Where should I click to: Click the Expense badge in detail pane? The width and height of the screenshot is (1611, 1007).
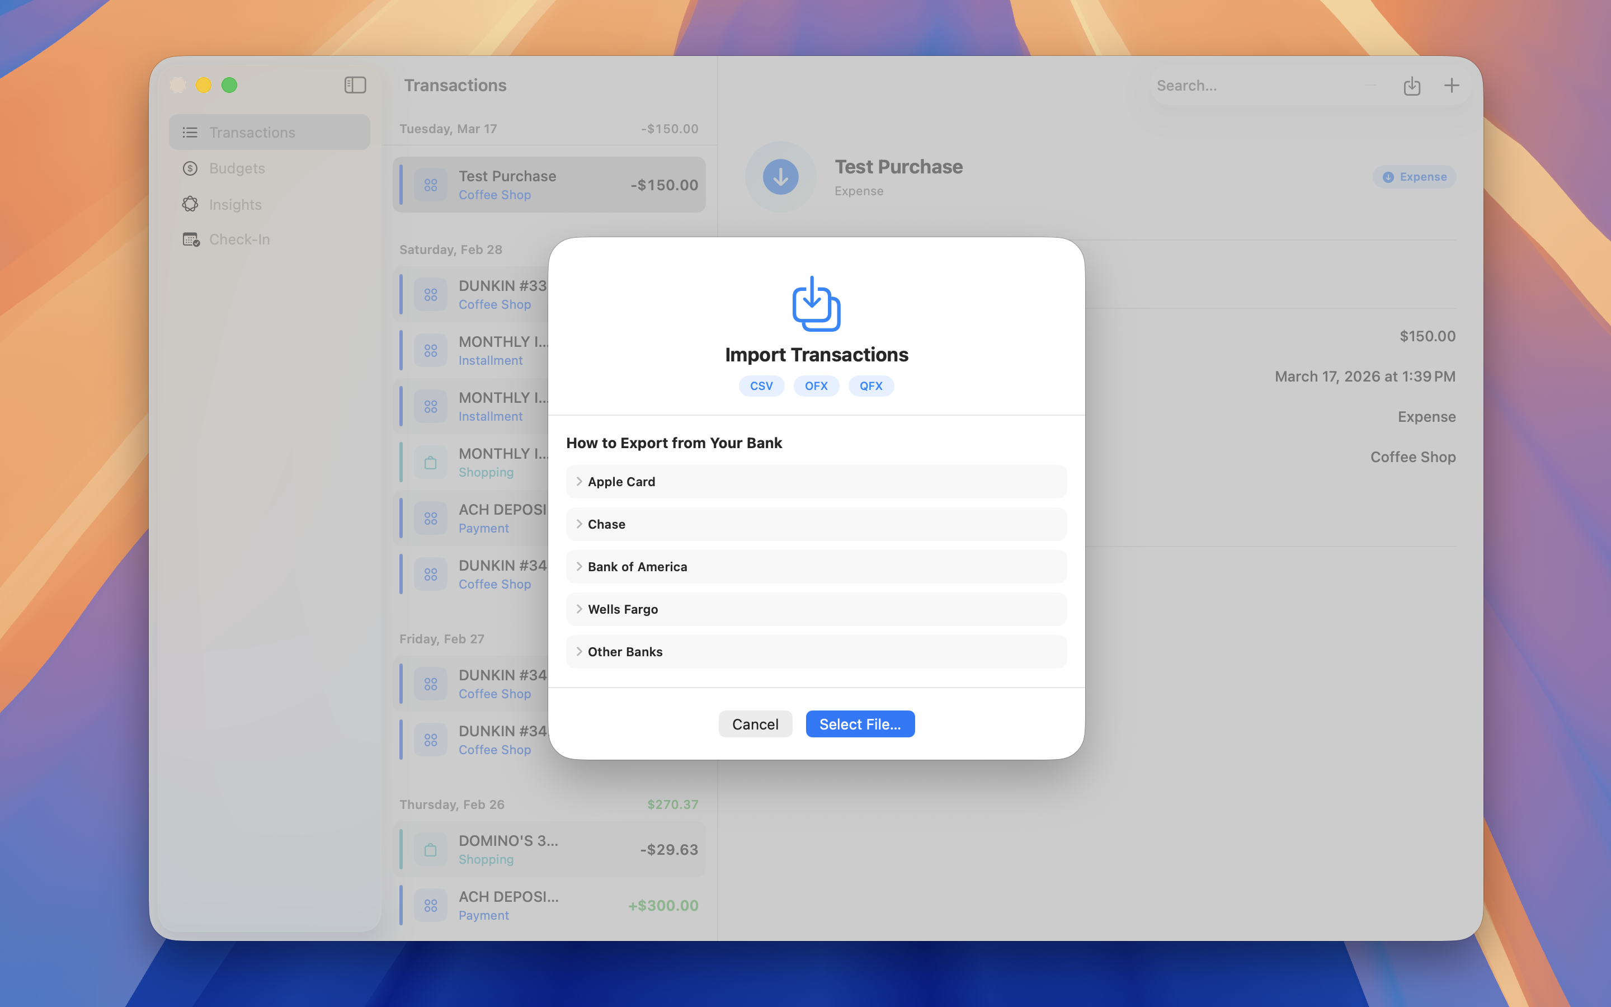1414,176
